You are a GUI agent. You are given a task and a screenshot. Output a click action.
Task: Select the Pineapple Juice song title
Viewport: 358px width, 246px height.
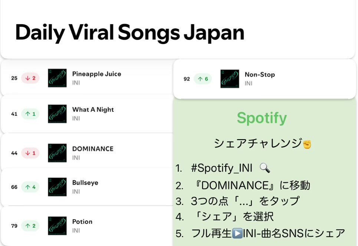pyautogui.click(x=96, y=74)
